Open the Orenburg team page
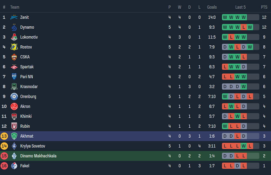Image resolution: width=271 pixels, height=175 pixels. click(x=28, y=96)
